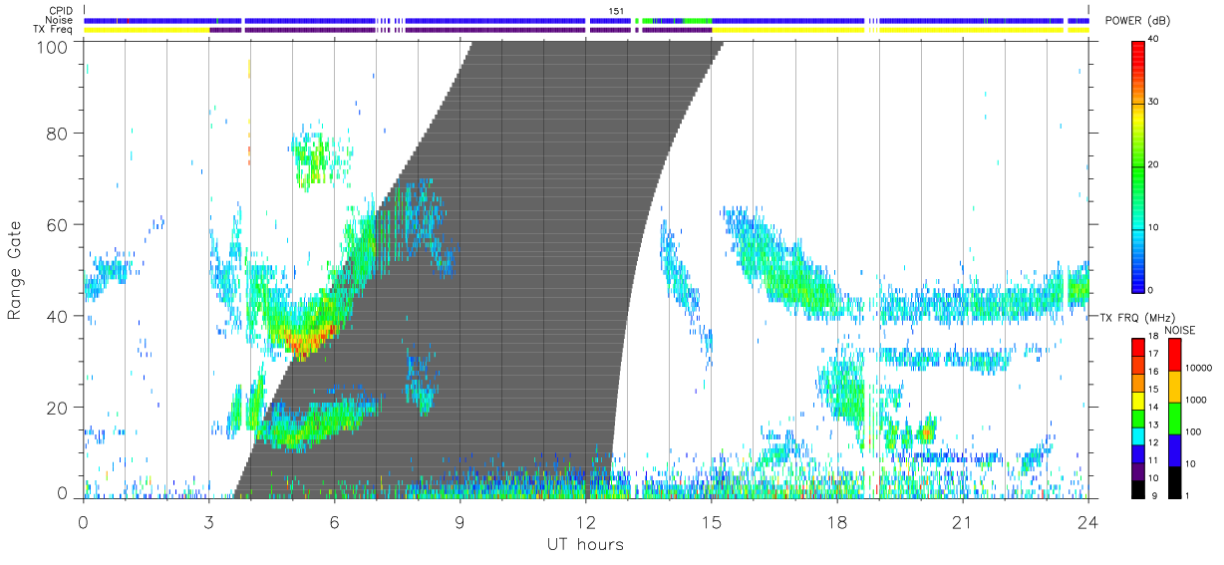Click the TX FRQ (MHz) color scale bar
The image size is (1224, 565).
1139,418
